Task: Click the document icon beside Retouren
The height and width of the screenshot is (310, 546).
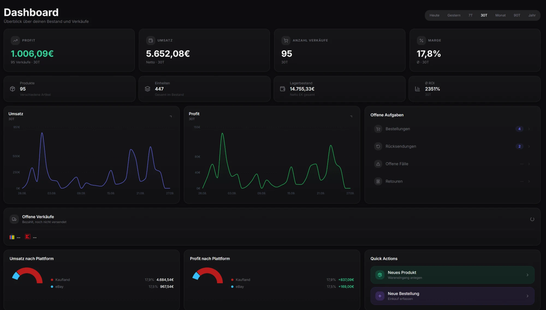Action: (378, 181)
